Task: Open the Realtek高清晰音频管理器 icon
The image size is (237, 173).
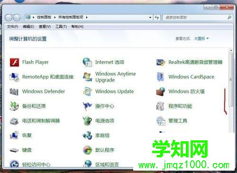Action: click(x=161, y=62)
